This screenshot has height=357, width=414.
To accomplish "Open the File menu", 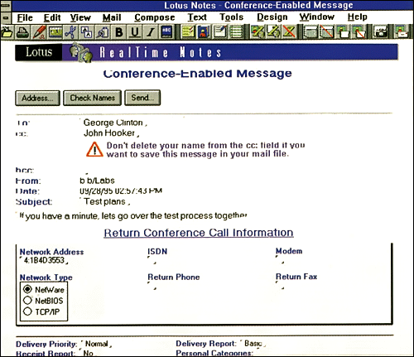I will (25, 17).
